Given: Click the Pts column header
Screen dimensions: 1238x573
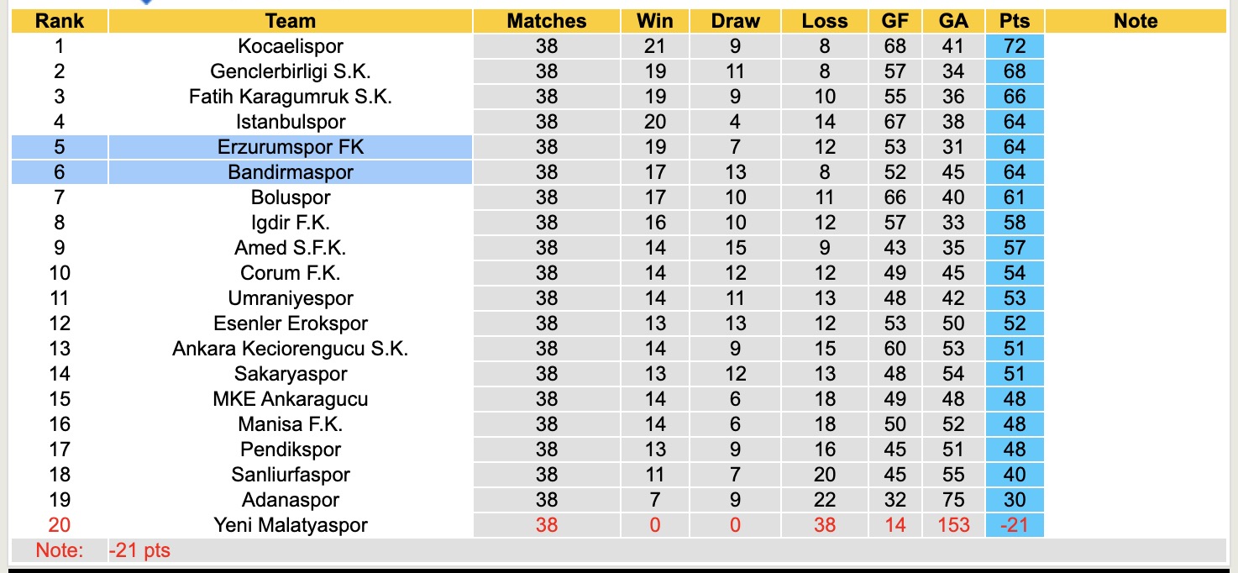Looking at the screenshot, I should tap(1015, 21).
